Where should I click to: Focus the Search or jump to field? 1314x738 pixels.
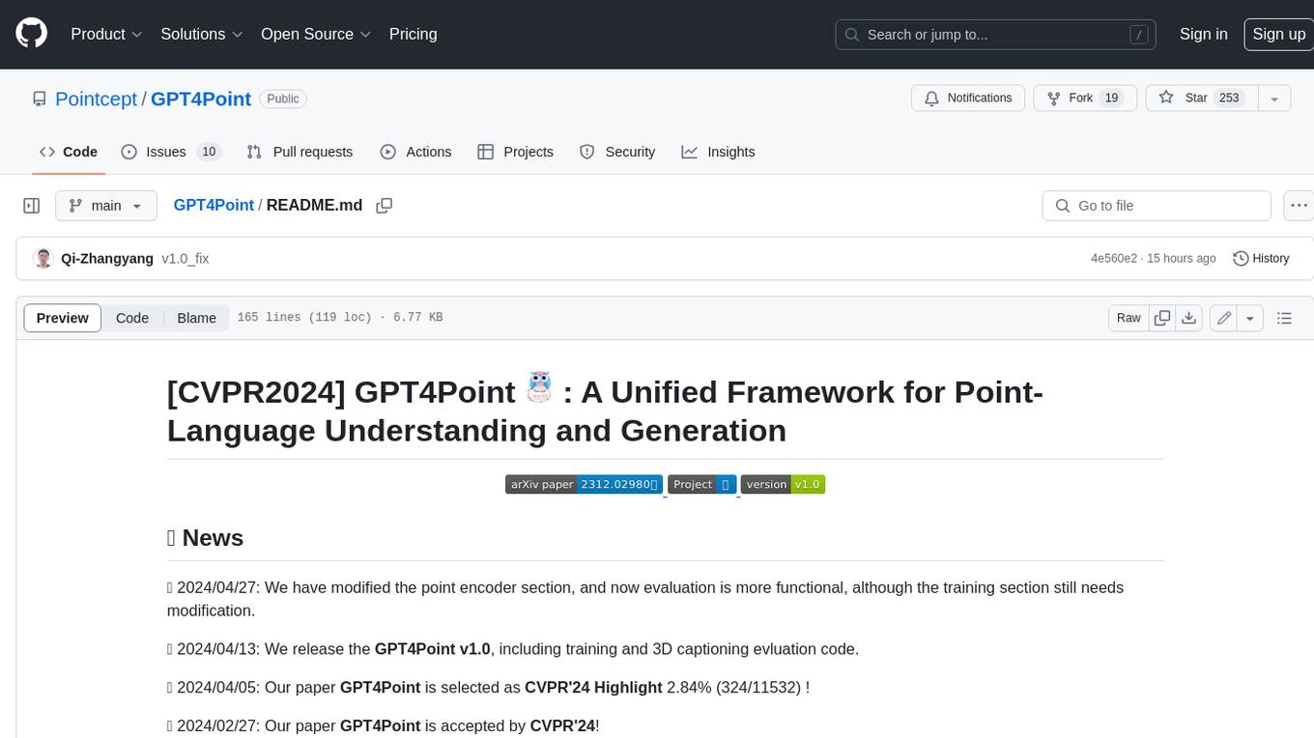pyautogui.click(x=995, y=35)
